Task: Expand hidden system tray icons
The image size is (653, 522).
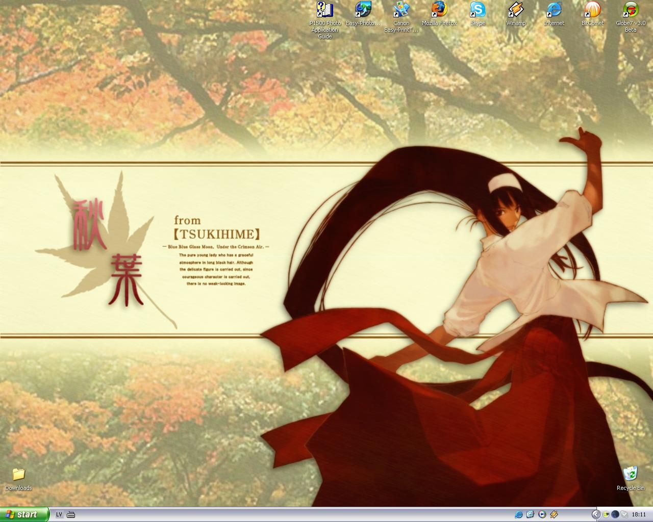Action: 596,514
